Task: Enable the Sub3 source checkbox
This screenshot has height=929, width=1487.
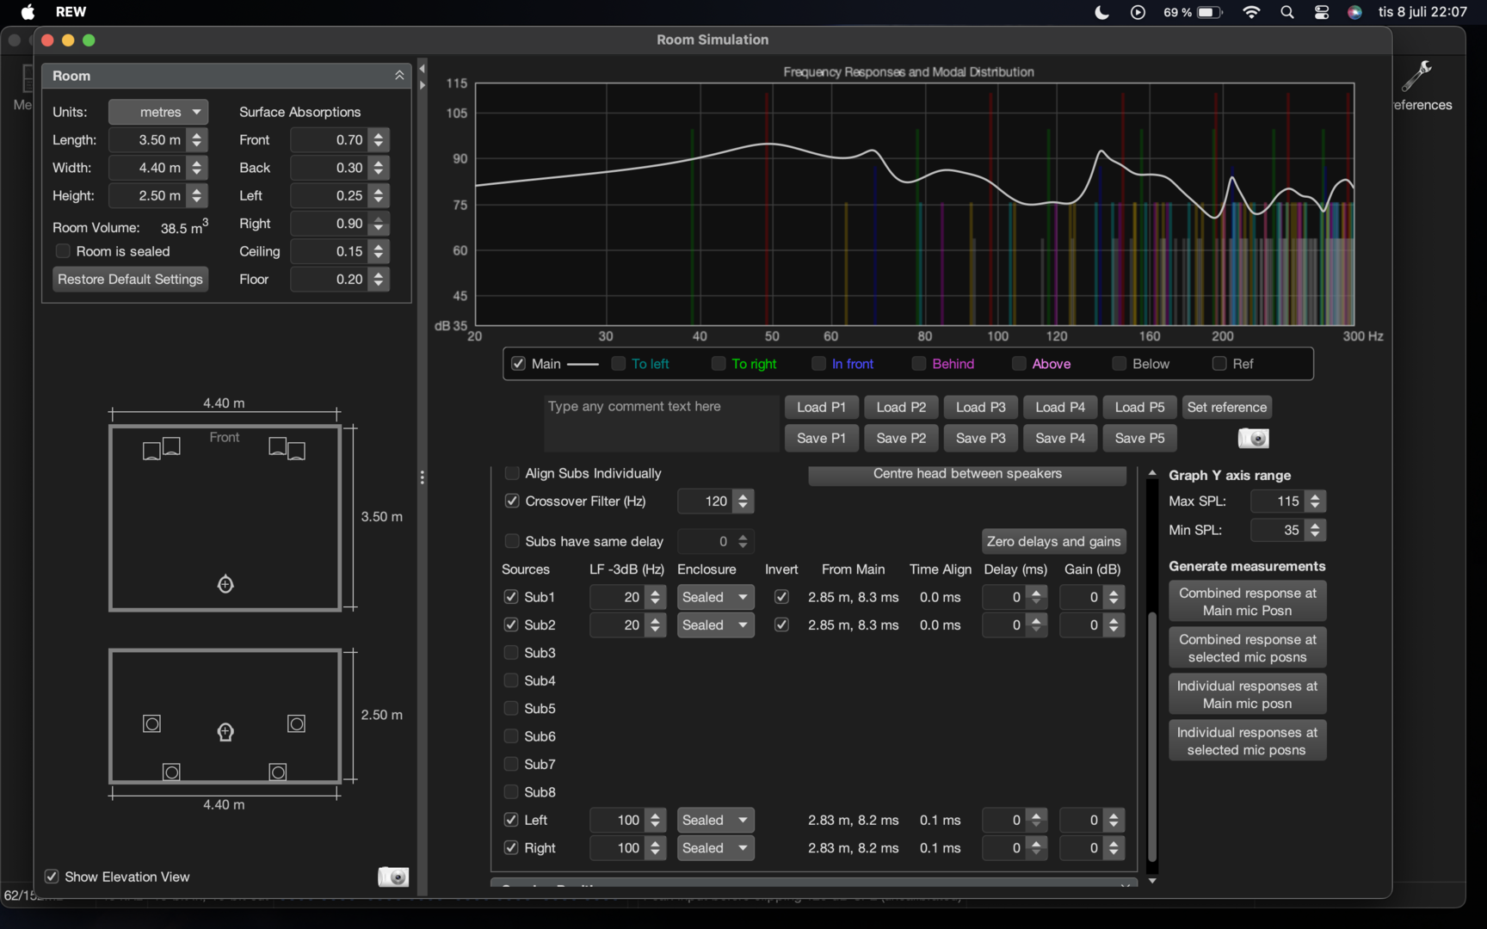Action: (511, 653)
